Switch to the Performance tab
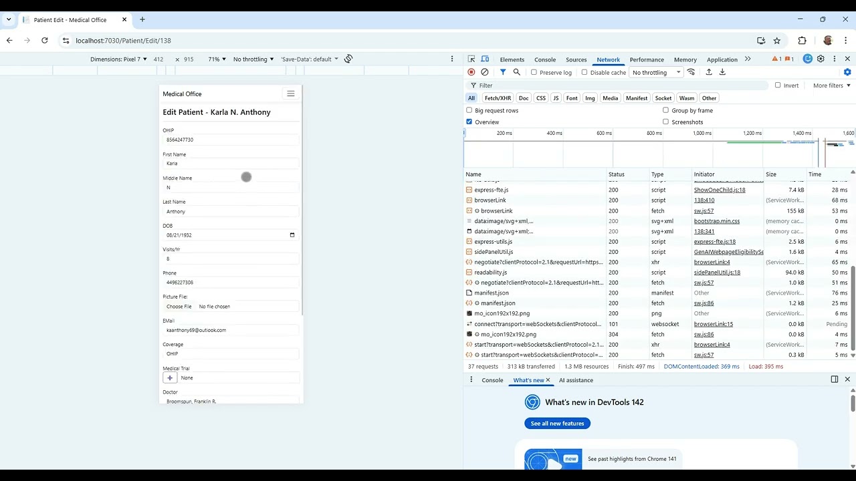 (x=647, y=59)
